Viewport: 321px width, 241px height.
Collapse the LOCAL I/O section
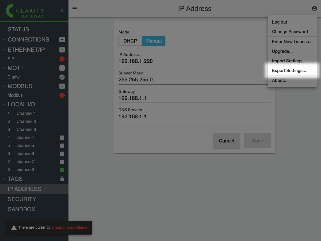(x=4, y=104)
